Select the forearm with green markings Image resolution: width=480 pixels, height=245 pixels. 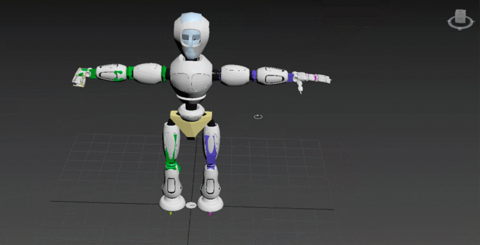111,73
